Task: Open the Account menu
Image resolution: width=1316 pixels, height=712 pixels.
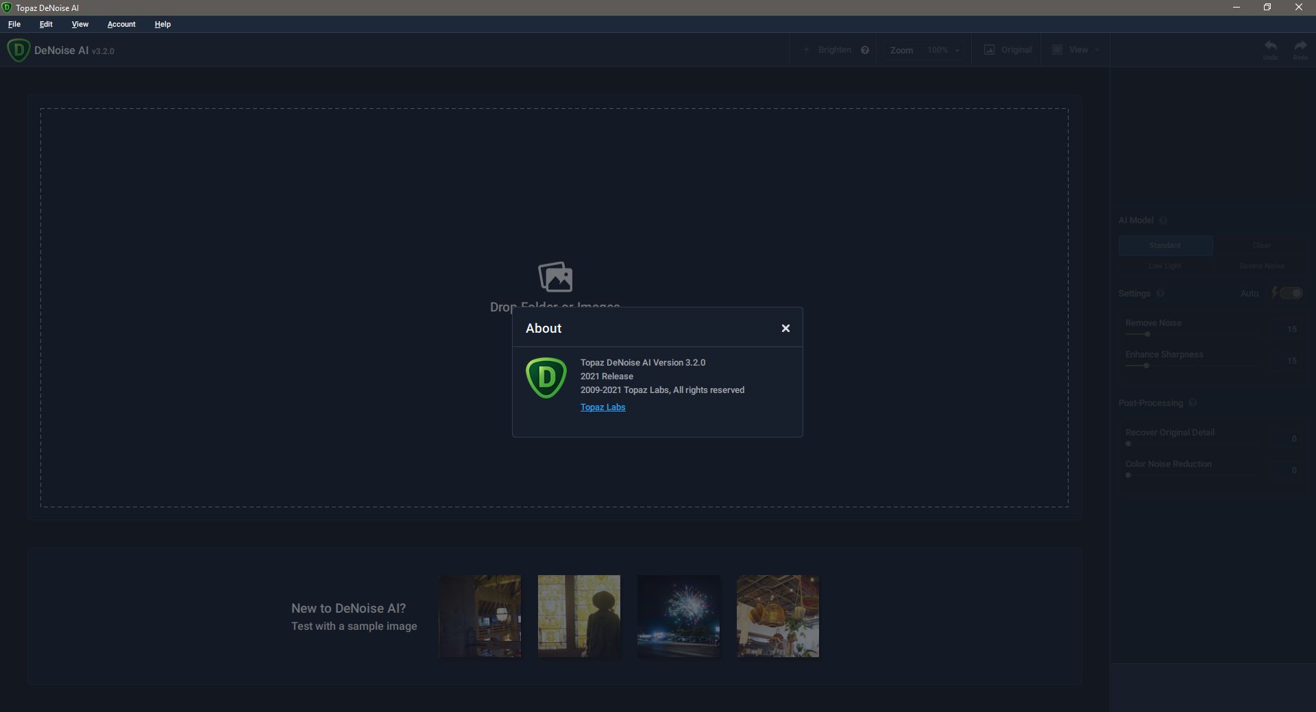Action: point(121,24)
